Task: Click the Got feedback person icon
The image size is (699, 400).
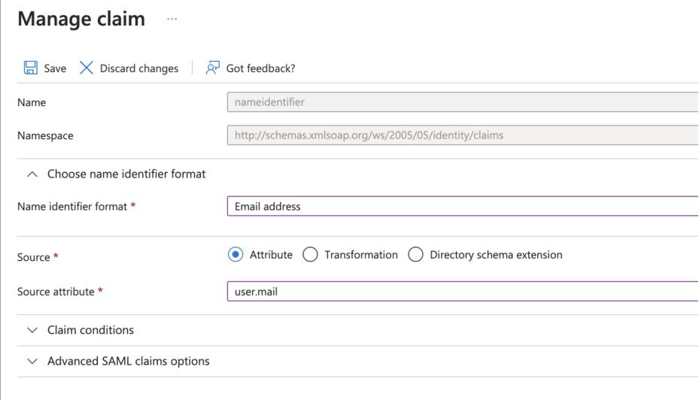Action: coord(213,68)
